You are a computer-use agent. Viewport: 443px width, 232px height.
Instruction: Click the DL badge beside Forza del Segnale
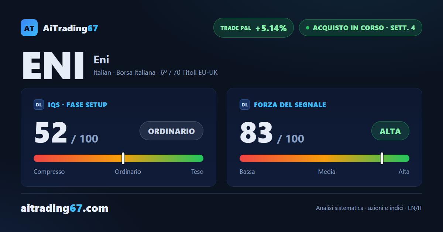(x=245, y=105)
